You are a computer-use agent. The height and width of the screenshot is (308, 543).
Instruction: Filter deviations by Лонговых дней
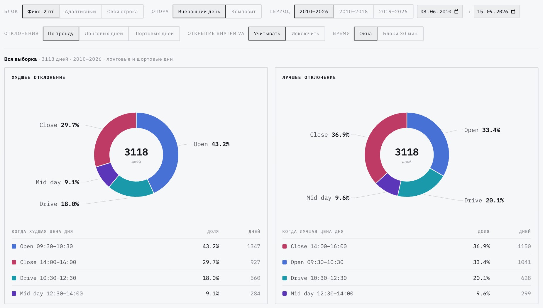pos(104,33)
